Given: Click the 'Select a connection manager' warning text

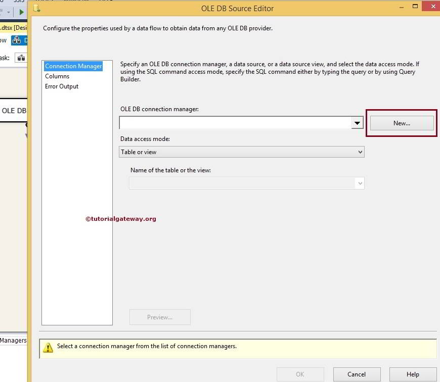Looking at the screenshot, I should (147, 346).
